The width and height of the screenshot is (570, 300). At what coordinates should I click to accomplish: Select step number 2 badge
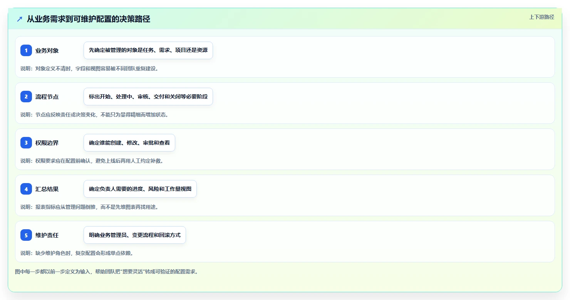click(x=26, y=97)
